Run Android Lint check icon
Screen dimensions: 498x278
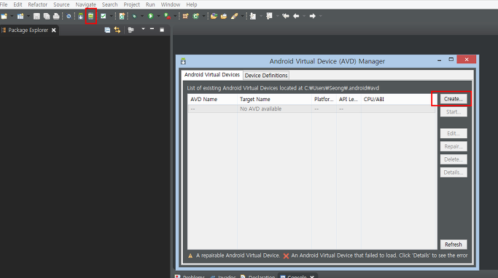point(104,16)
